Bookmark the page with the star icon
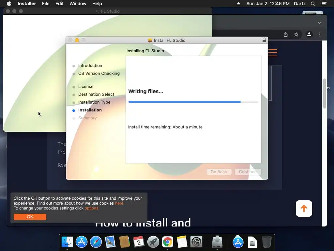 point(296,34)
